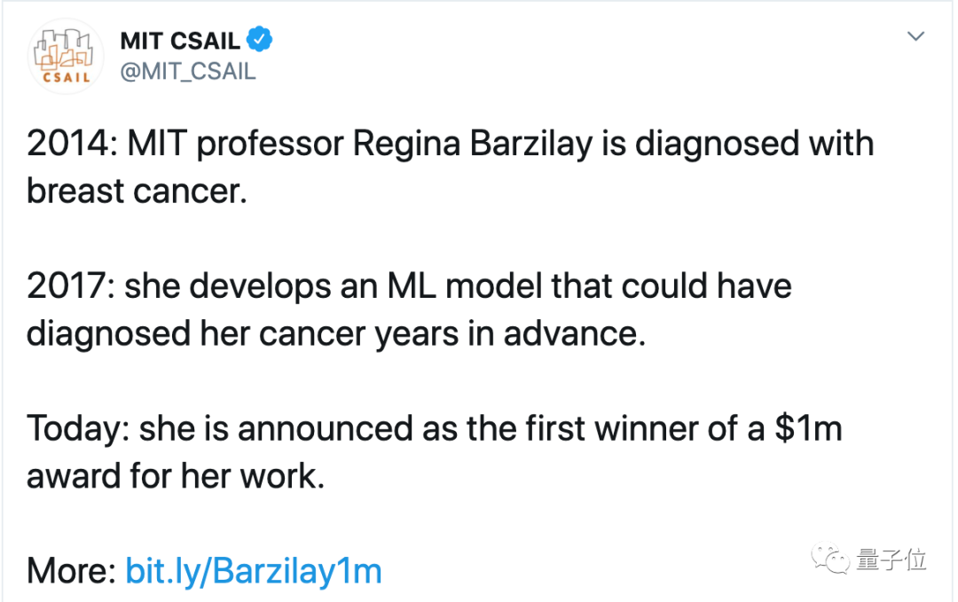The image size is (958, 602).
Task: Click the "Today:" label in the tweet
Action: tap(77, 429)
